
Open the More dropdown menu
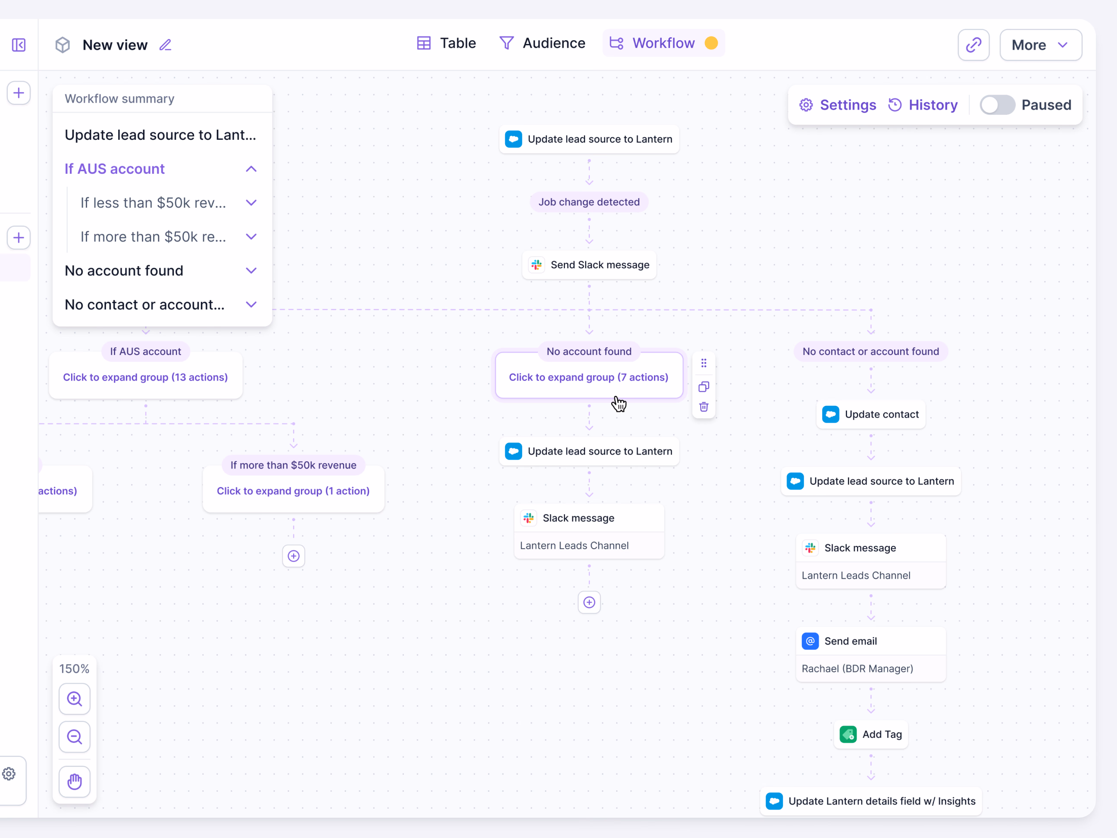[x=1041, y=45]
